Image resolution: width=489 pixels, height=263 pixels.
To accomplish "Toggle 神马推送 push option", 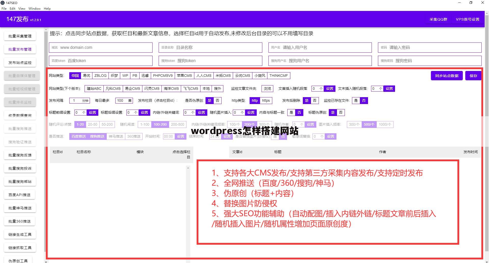I will tap(116, 136).
